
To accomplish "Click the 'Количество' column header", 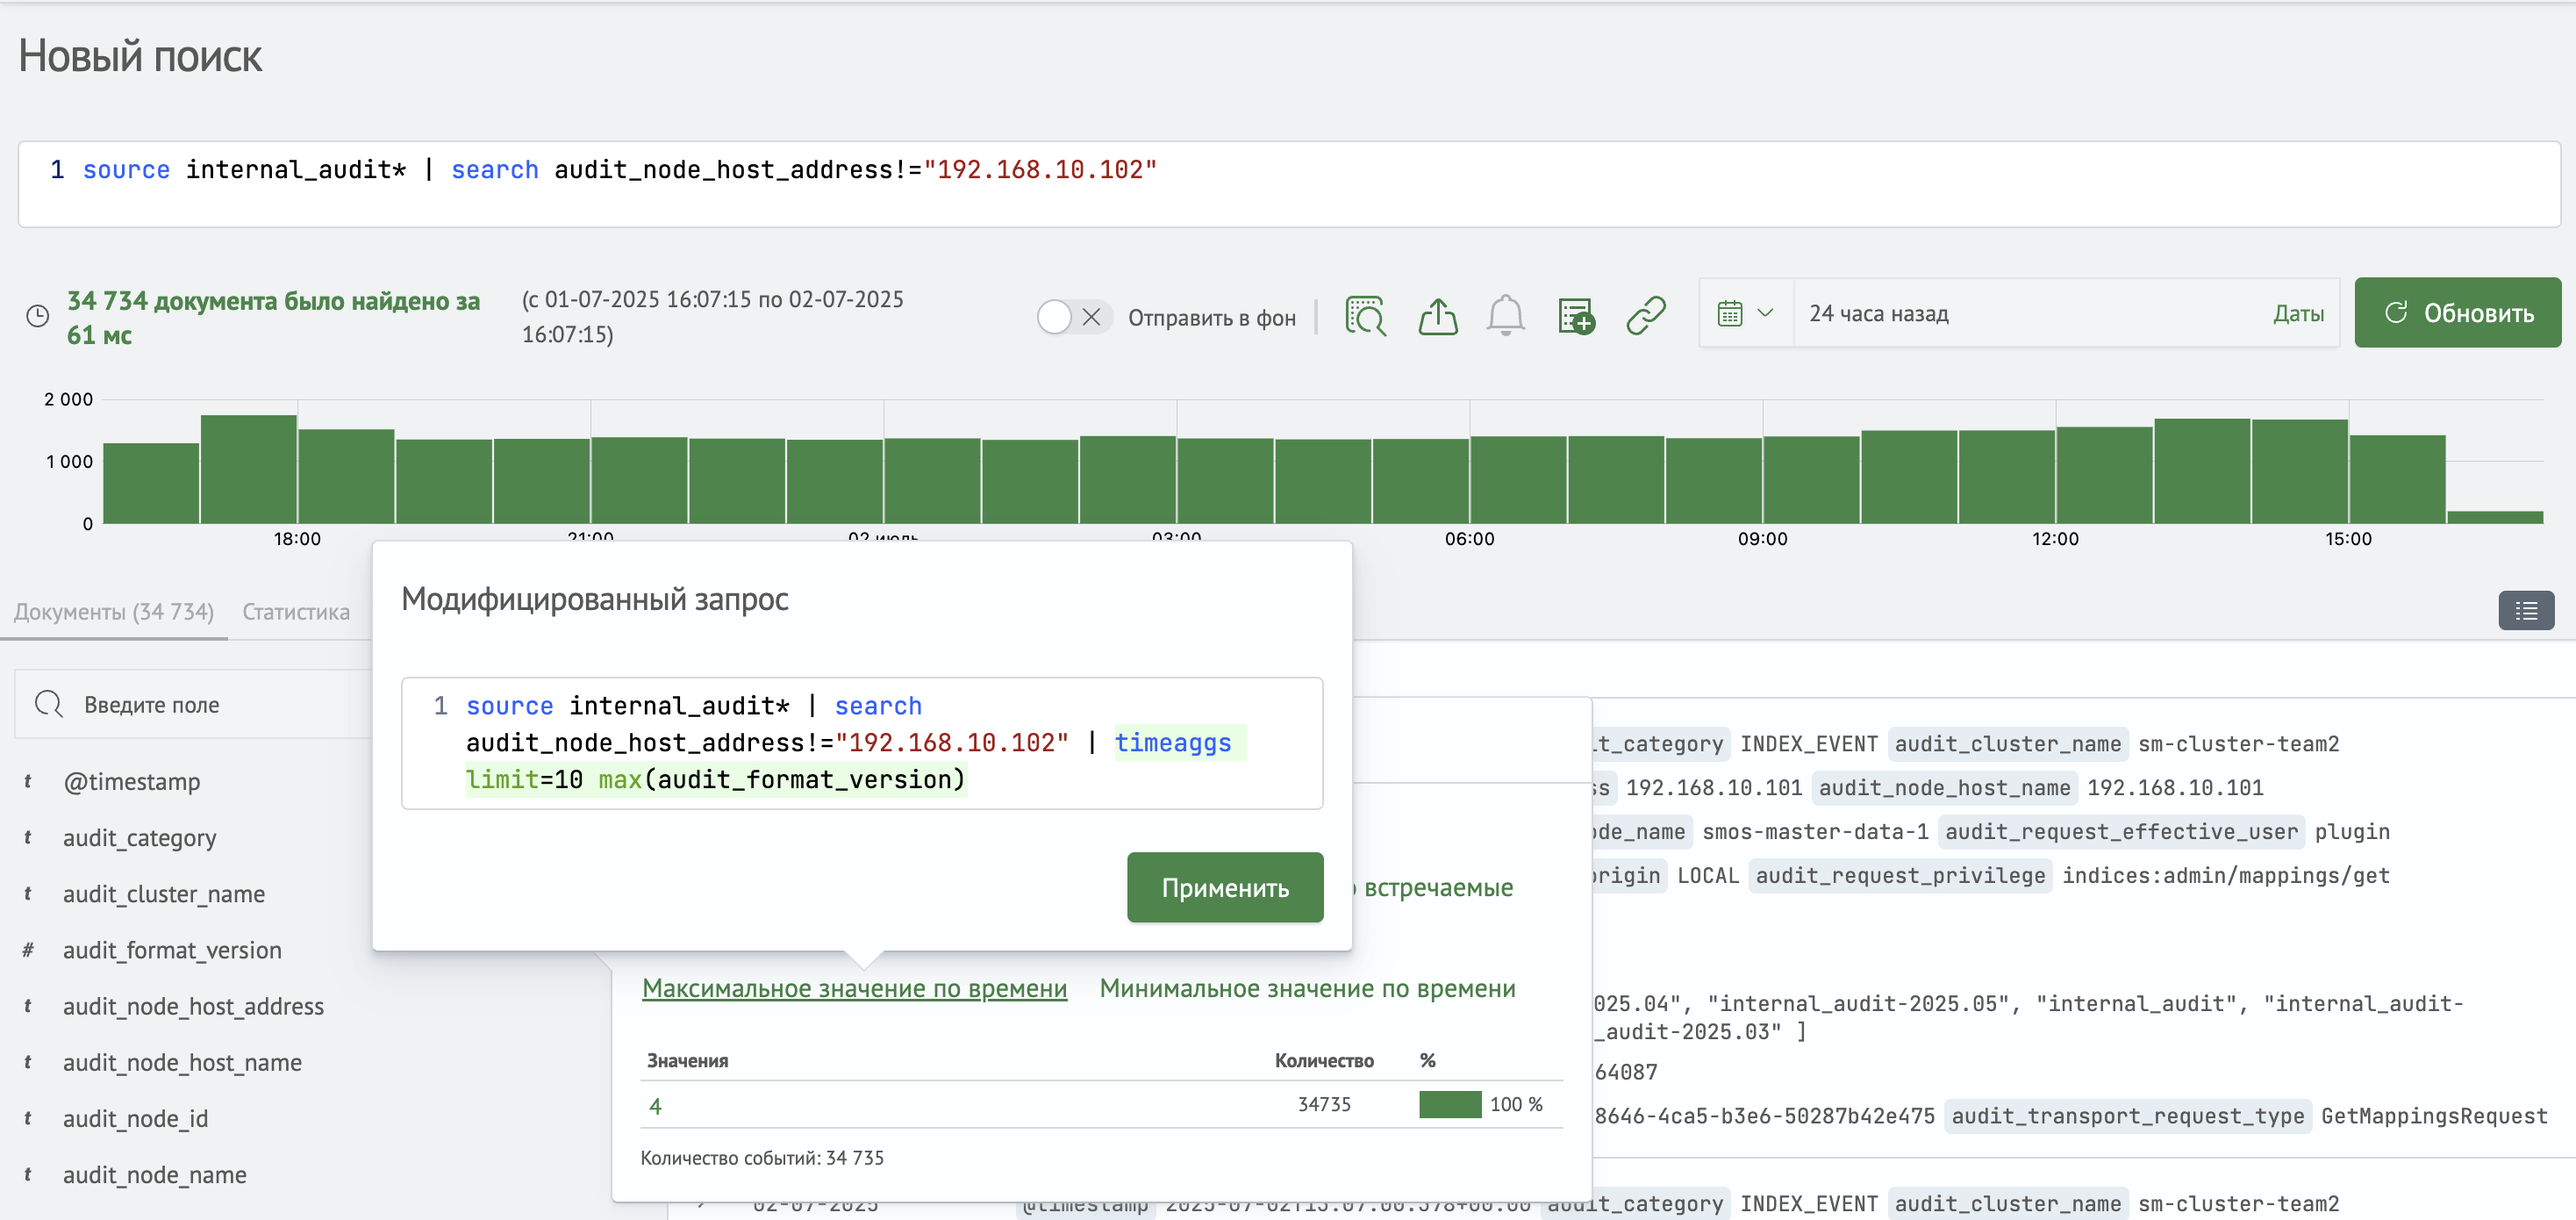I will click(x=1323, y=1060).
